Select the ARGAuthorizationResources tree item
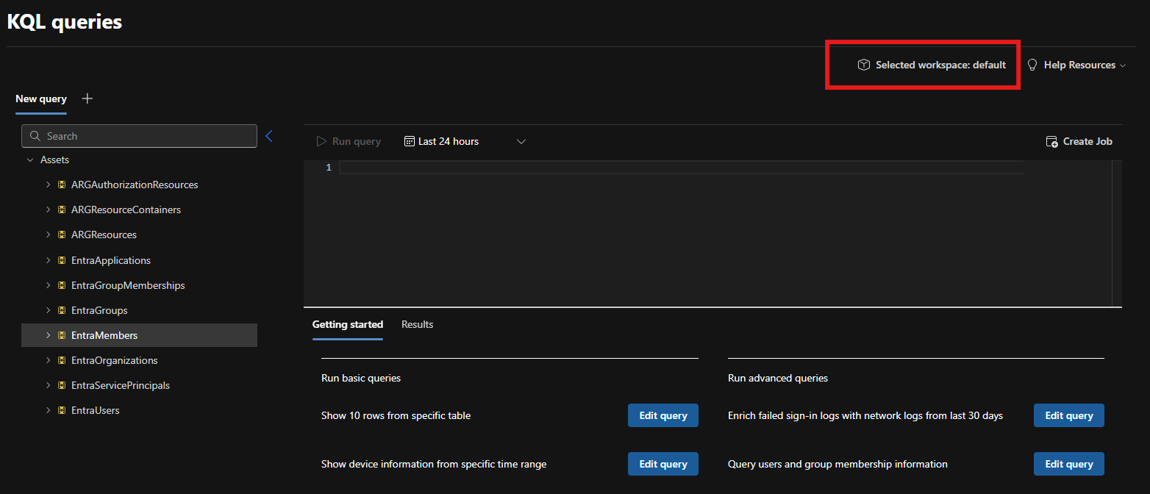Screen dimensions: 1150x494 (135, 185)
